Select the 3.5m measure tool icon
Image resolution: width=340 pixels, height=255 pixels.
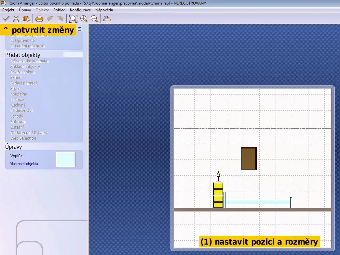click(107, 19)
